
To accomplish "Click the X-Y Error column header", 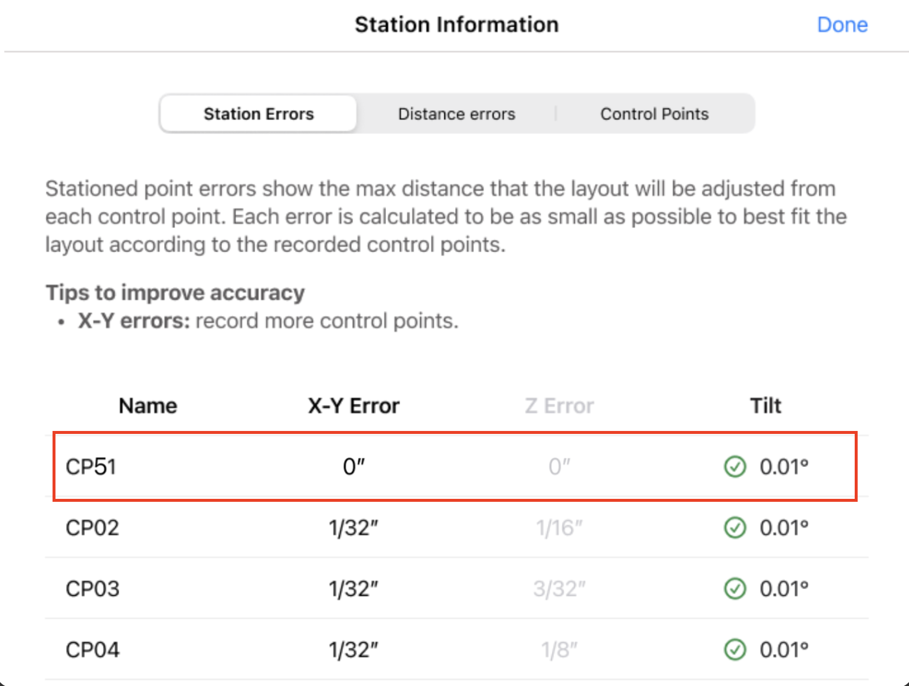I will (x=354, y=406).
